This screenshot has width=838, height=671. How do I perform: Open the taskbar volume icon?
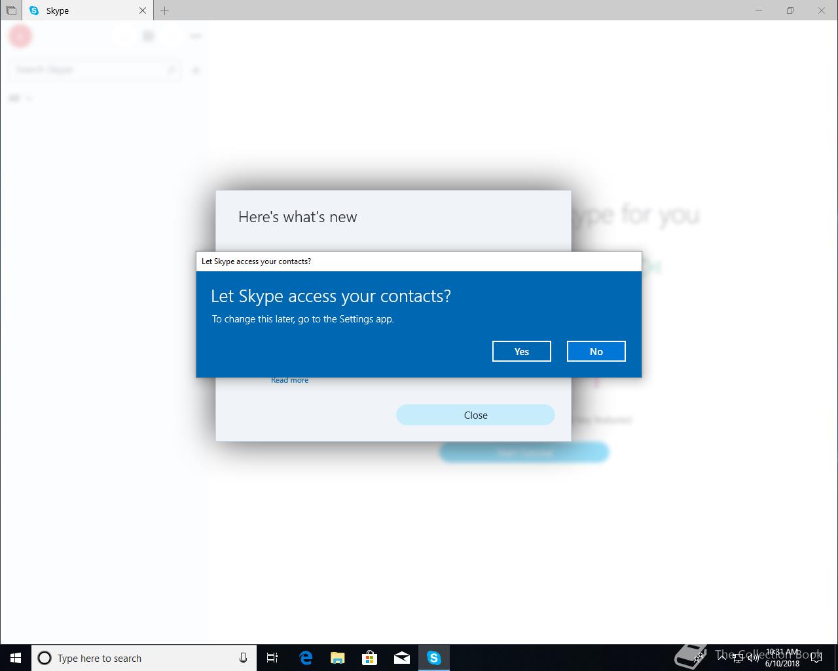753,658
